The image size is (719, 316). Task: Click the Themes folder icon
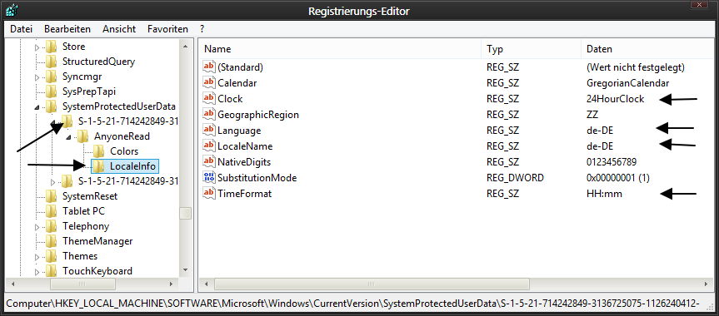click(51, 255)
